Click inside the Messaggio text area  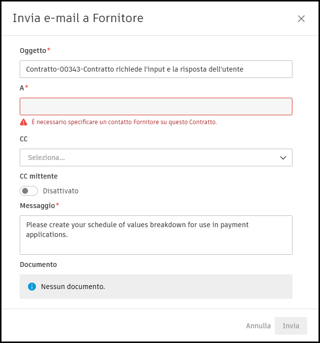(156, 235)
